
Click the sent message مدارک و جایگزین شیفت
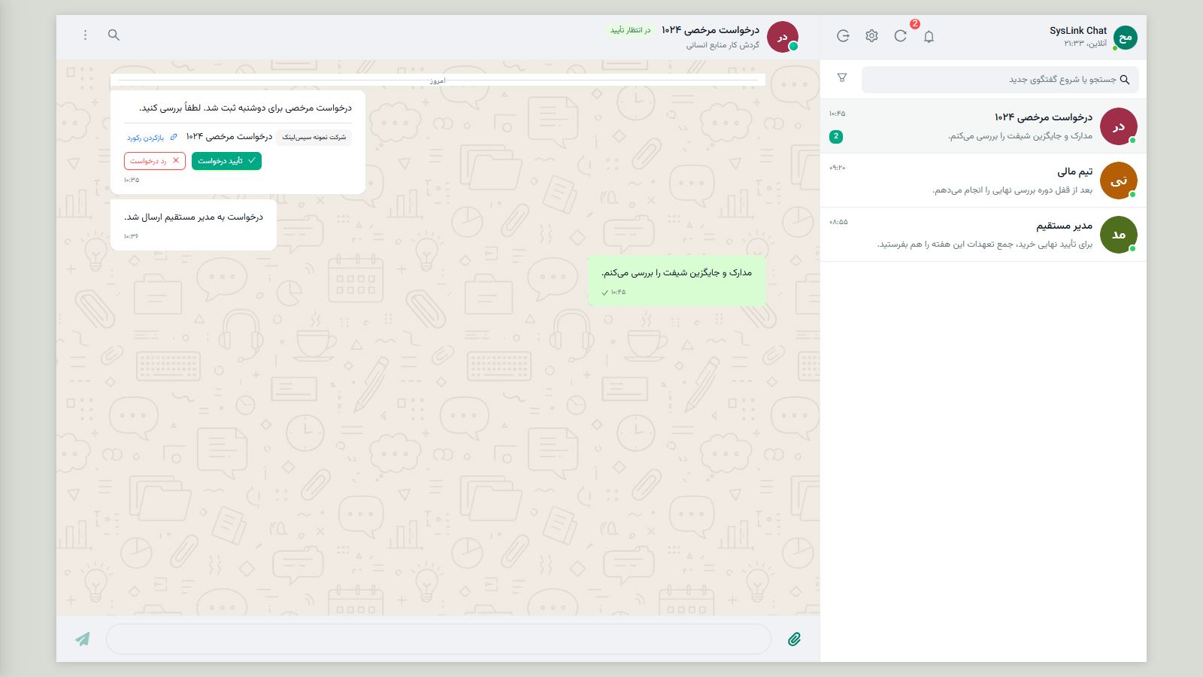[x=677, y=281]
